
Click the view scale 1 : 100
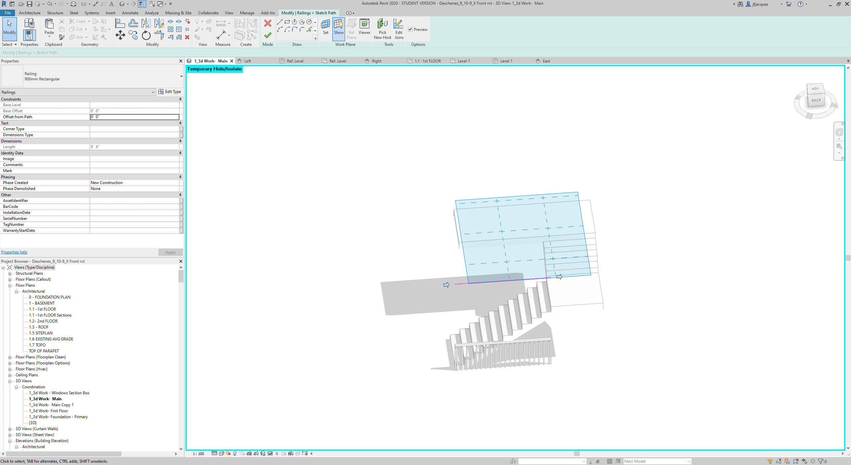coord(198,454)
